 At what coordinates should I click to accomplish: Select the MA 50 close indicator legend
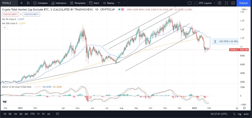(9, 19)
